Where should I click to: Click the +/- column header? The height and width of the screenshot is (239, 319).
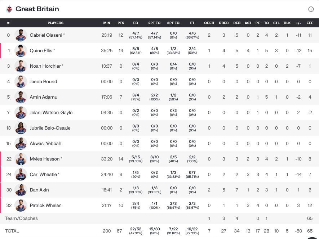coord(298,23)
